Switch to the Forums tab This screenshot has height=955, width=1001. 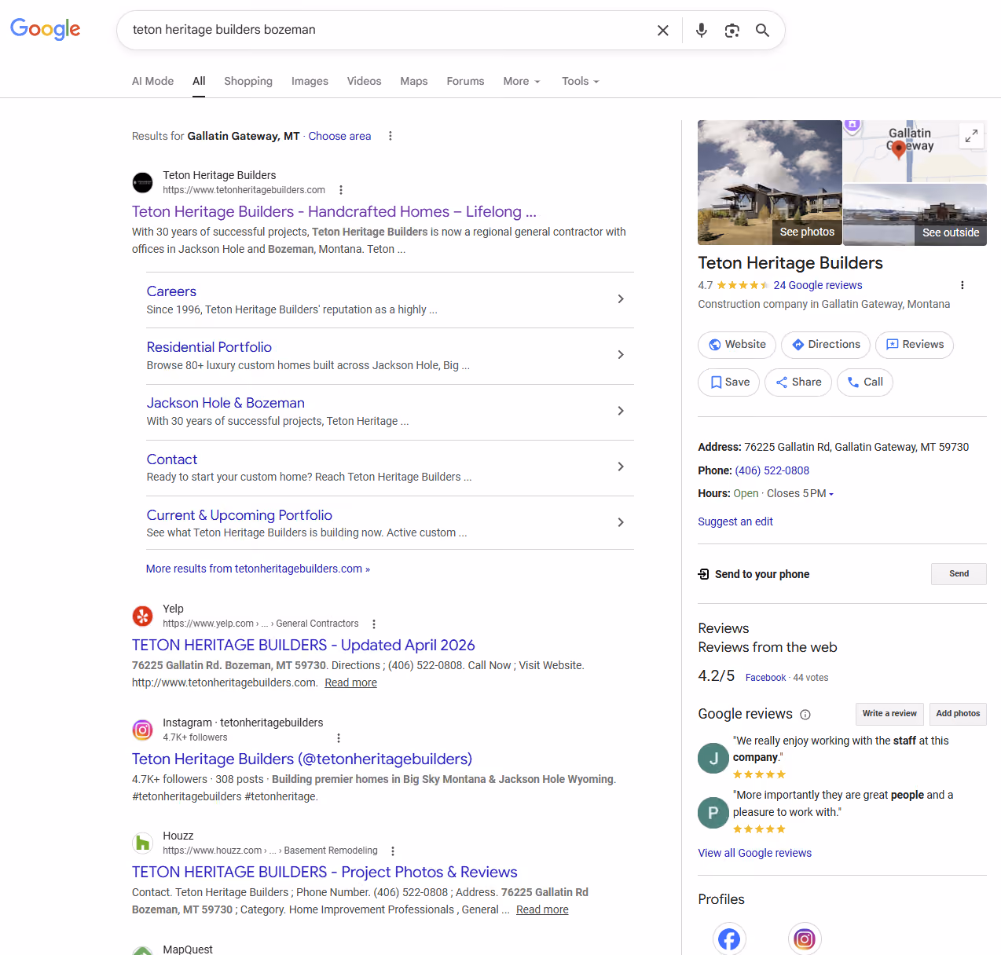click(465, 81)
